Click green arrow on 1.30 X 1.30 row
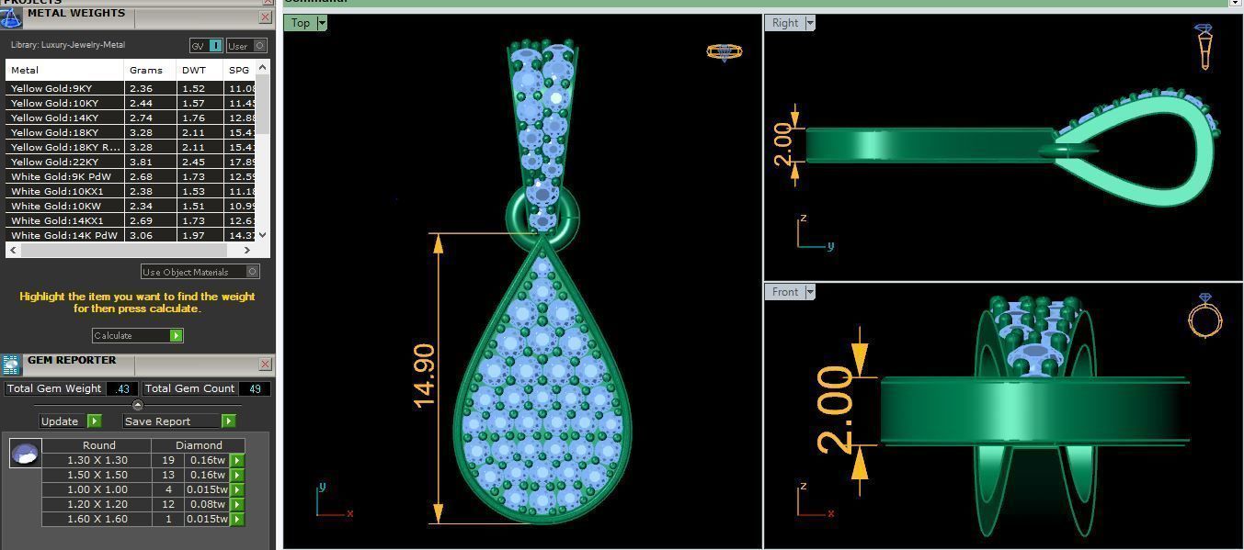Image resolution: width=1244 pixels, height=550 pixels. click(x=237, y=460)
